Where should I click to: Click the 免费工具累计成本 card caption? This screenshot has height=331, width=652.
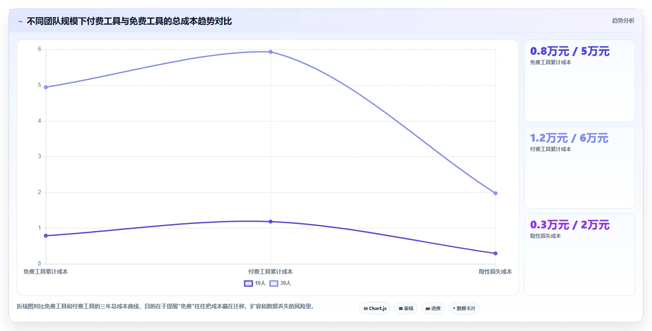pos(551,62)
